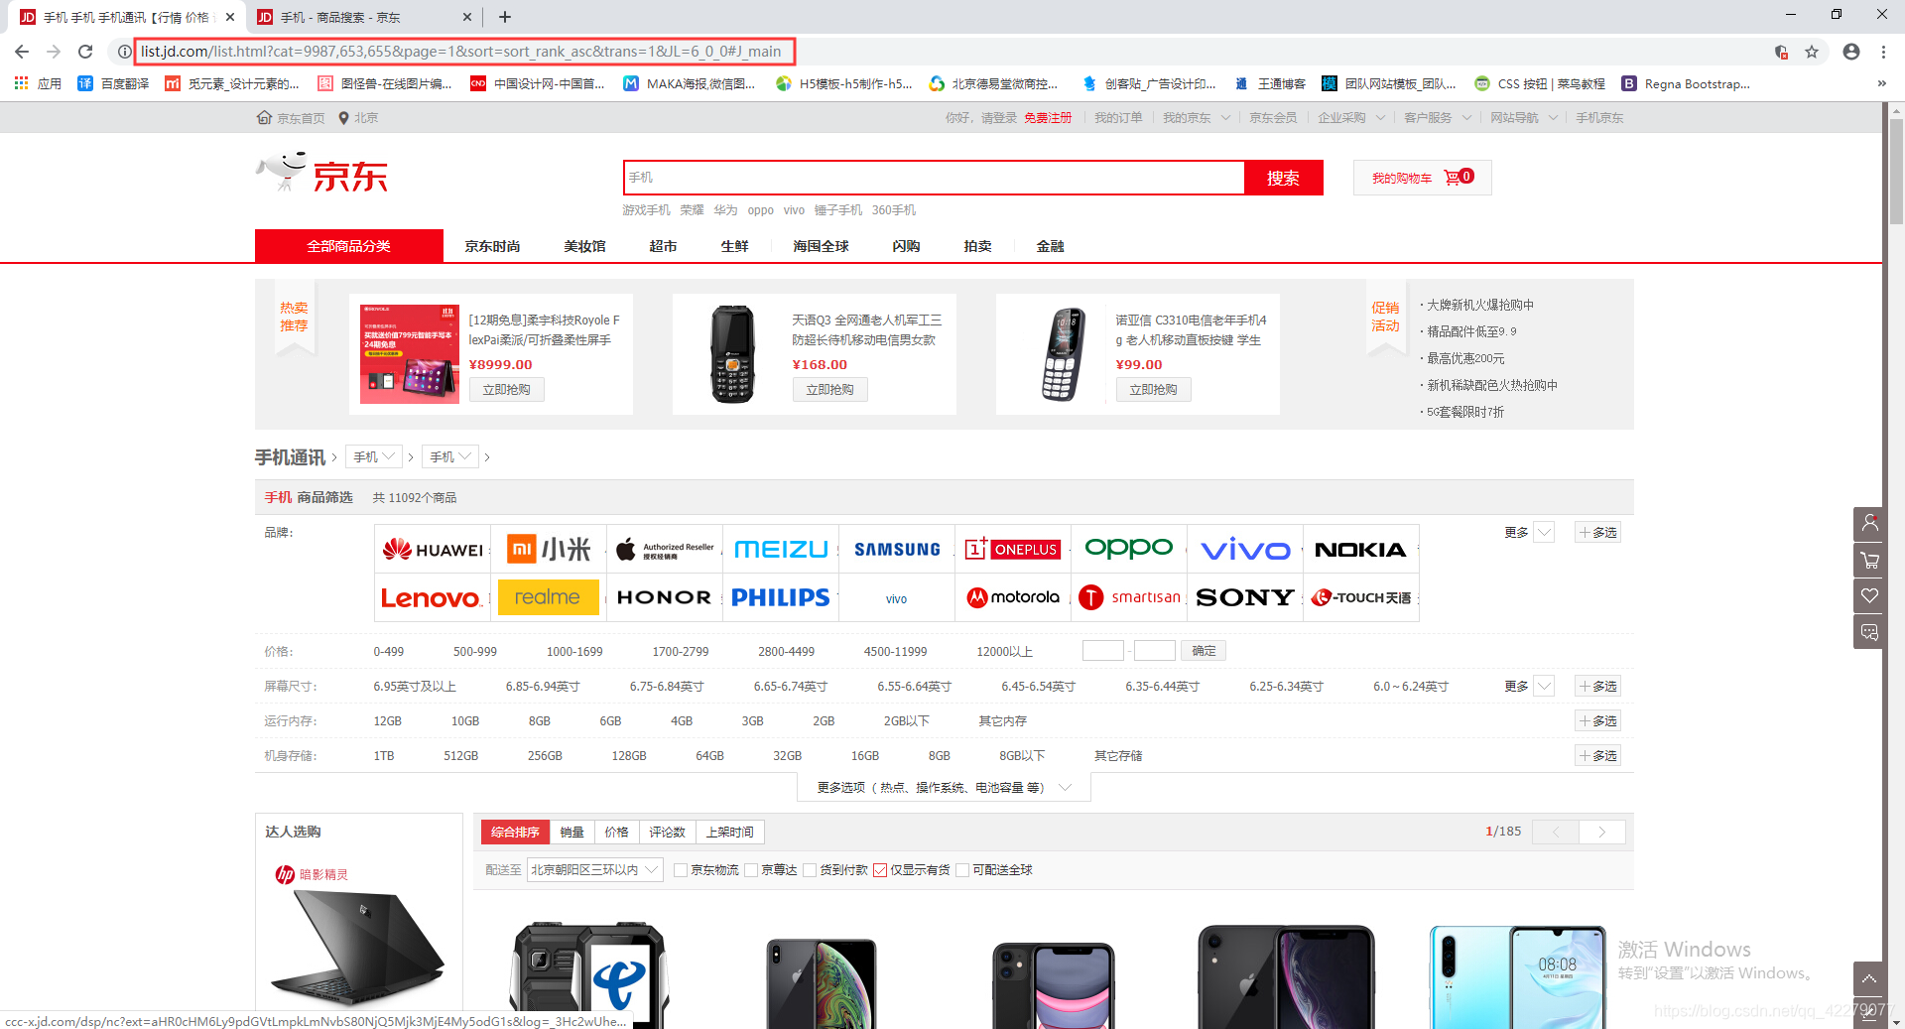
Task: Open the Chrome profile account icon
Action: 1851,52
